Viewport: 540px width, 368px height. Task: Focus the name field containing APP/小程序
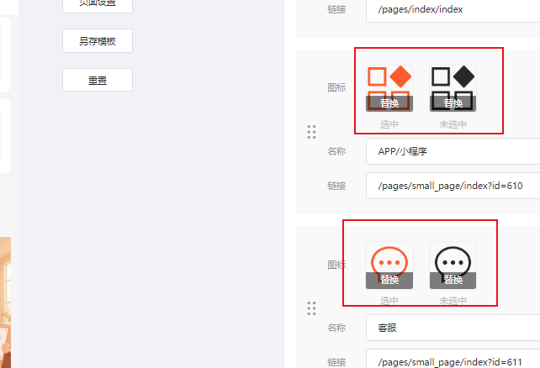point(453,151)
